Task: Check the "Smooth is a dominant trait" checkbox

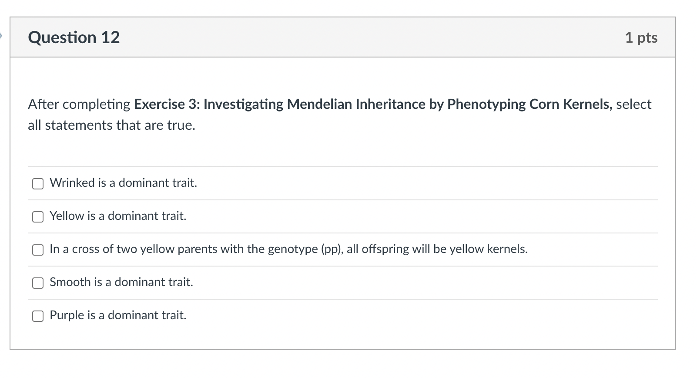Action: pyautogui.click(x=38, y=283)
